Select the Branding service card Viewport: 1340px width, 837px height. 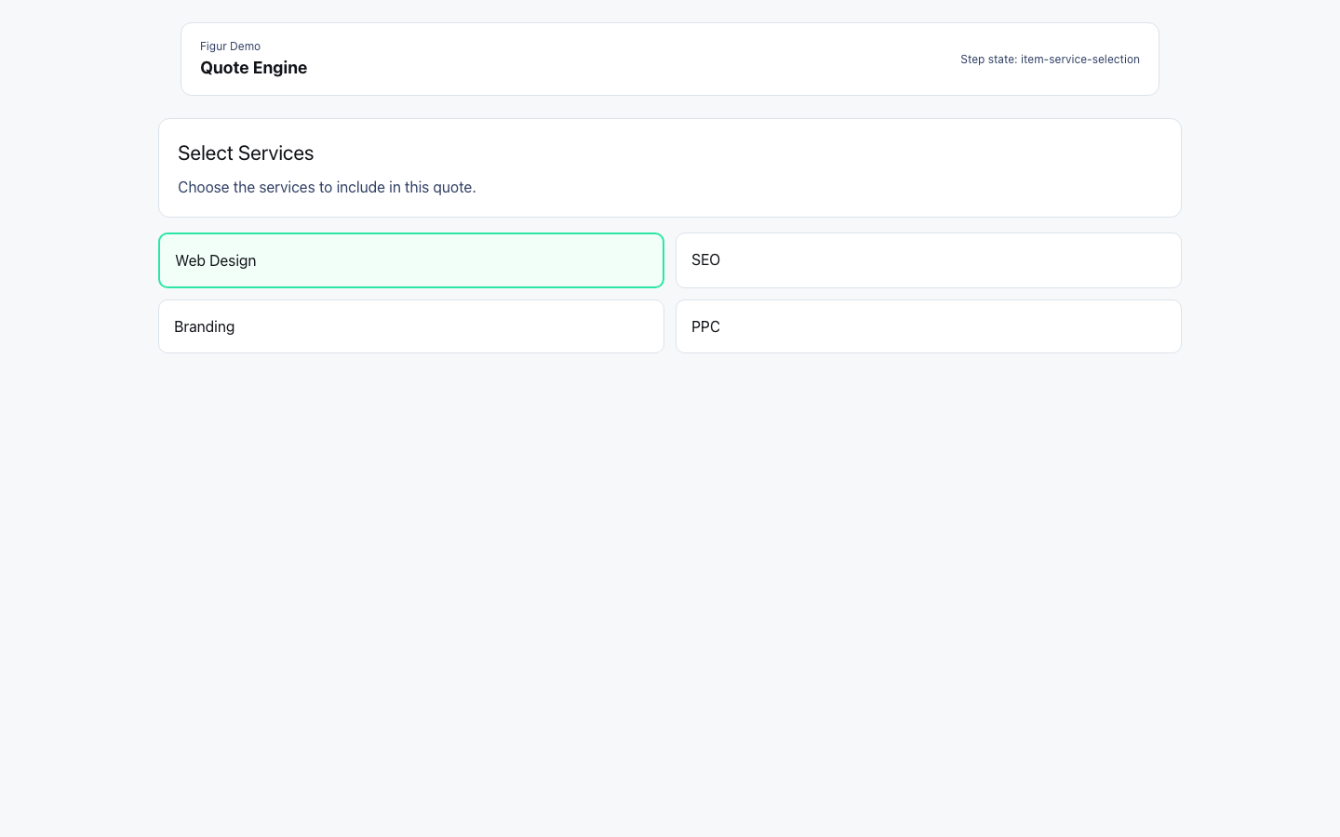tap(410, 326)
